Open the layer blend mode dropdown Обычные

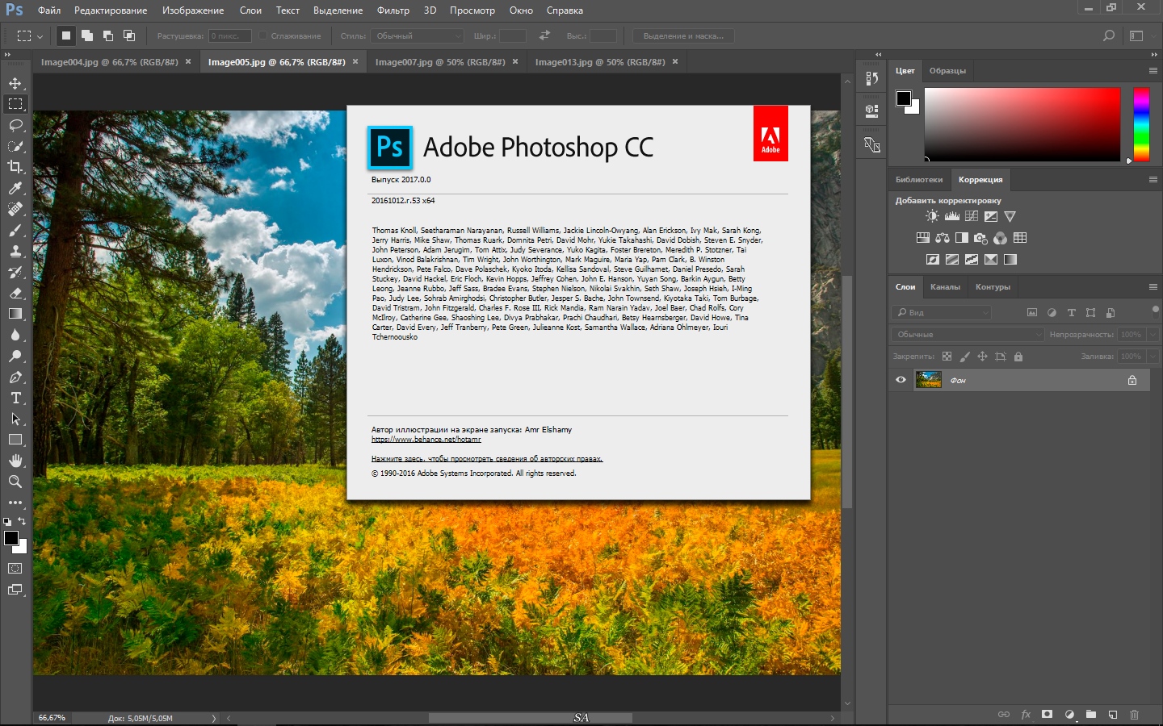pos(968,334)
